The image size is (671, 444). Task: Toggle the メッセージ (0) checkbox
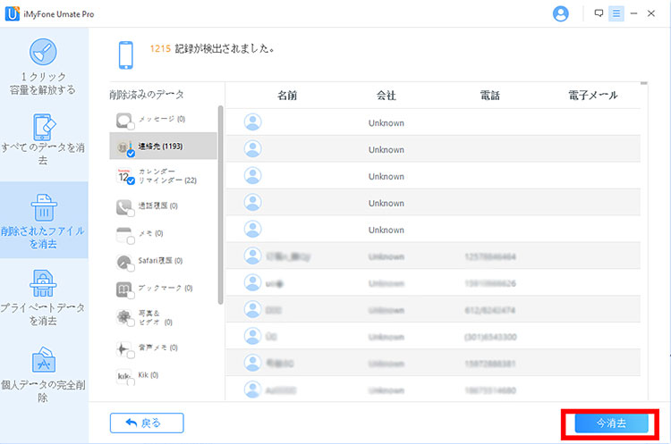(131, 126)
